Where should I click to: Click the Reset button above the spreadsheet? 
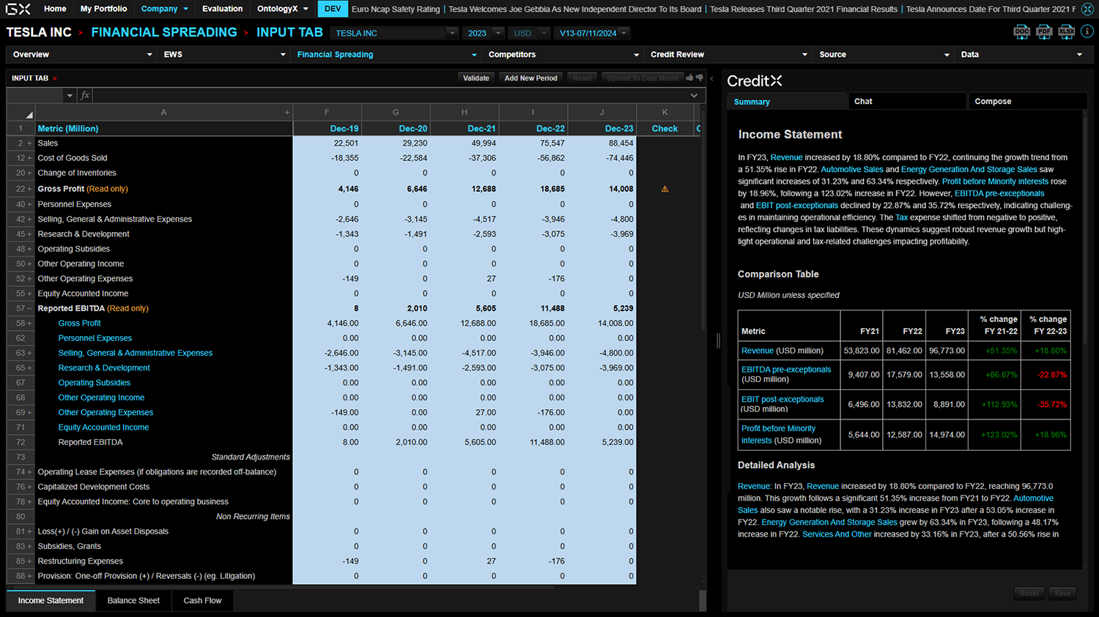point(582,78)
